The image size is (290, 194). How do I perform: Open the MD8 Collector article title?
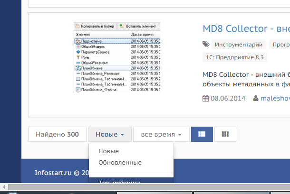246,28
